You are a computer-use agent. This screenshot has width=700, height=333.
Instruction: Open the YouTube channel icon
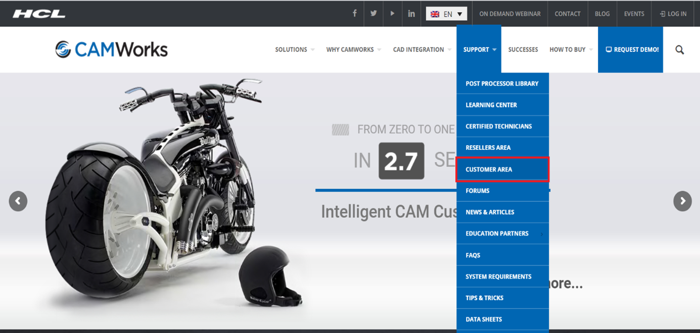pyautogui.click(x=392, y=14)
